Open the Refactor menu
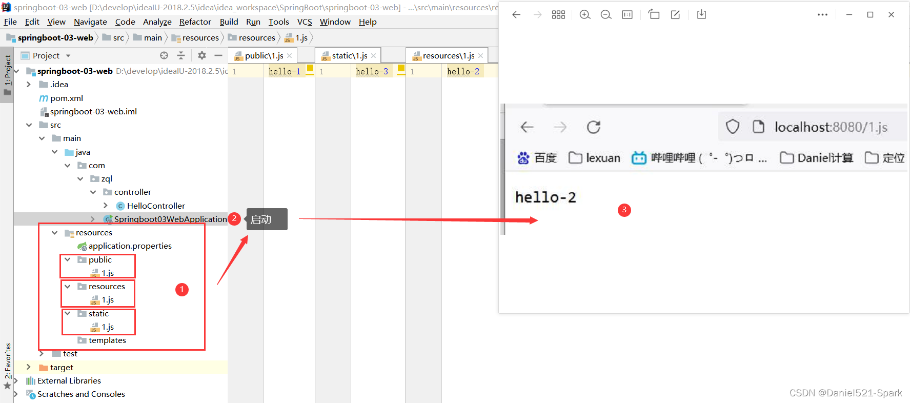 (195, 22)
